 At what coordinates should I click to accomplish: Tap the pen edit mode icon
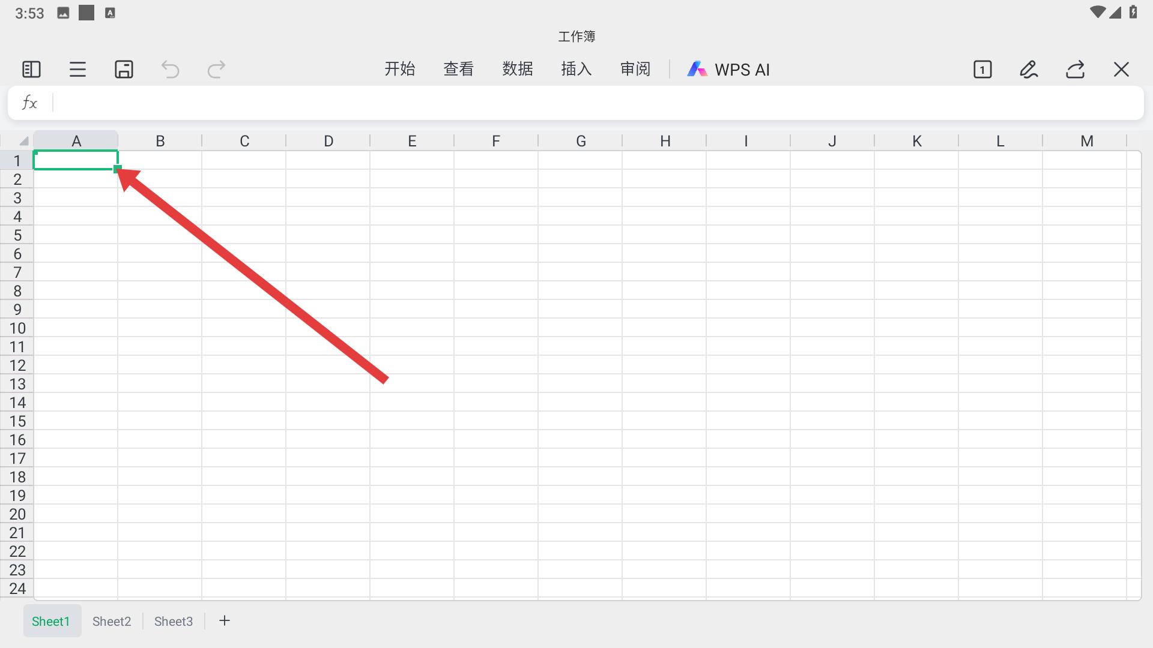tap(1029, 70)
